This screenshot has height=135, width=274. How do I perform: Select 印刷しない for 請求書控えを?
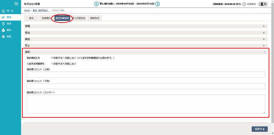(x=63, y=58)
